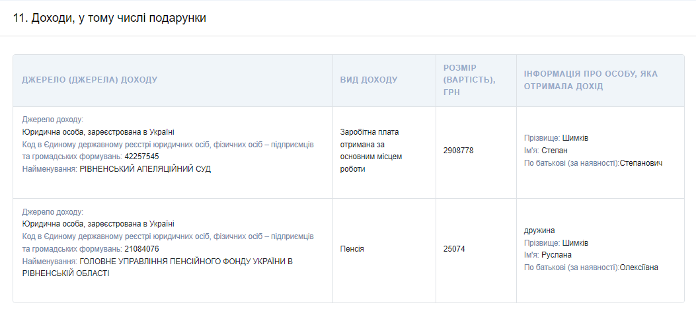Image resolution: width=696 pixels, height=319 pixels.
Task: Click the 'дружина' relation label
Action: [x=539, y=230]
